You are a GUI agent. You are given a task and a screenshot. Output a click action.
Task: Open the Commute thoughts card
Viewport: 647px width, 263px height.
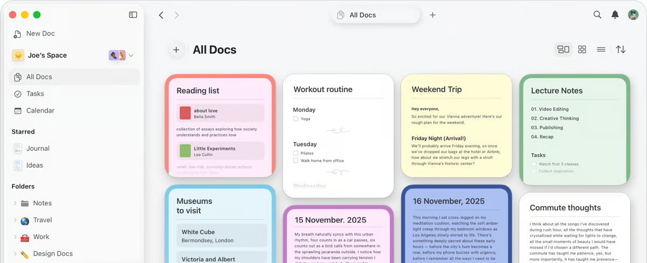[x=574, y=227]
